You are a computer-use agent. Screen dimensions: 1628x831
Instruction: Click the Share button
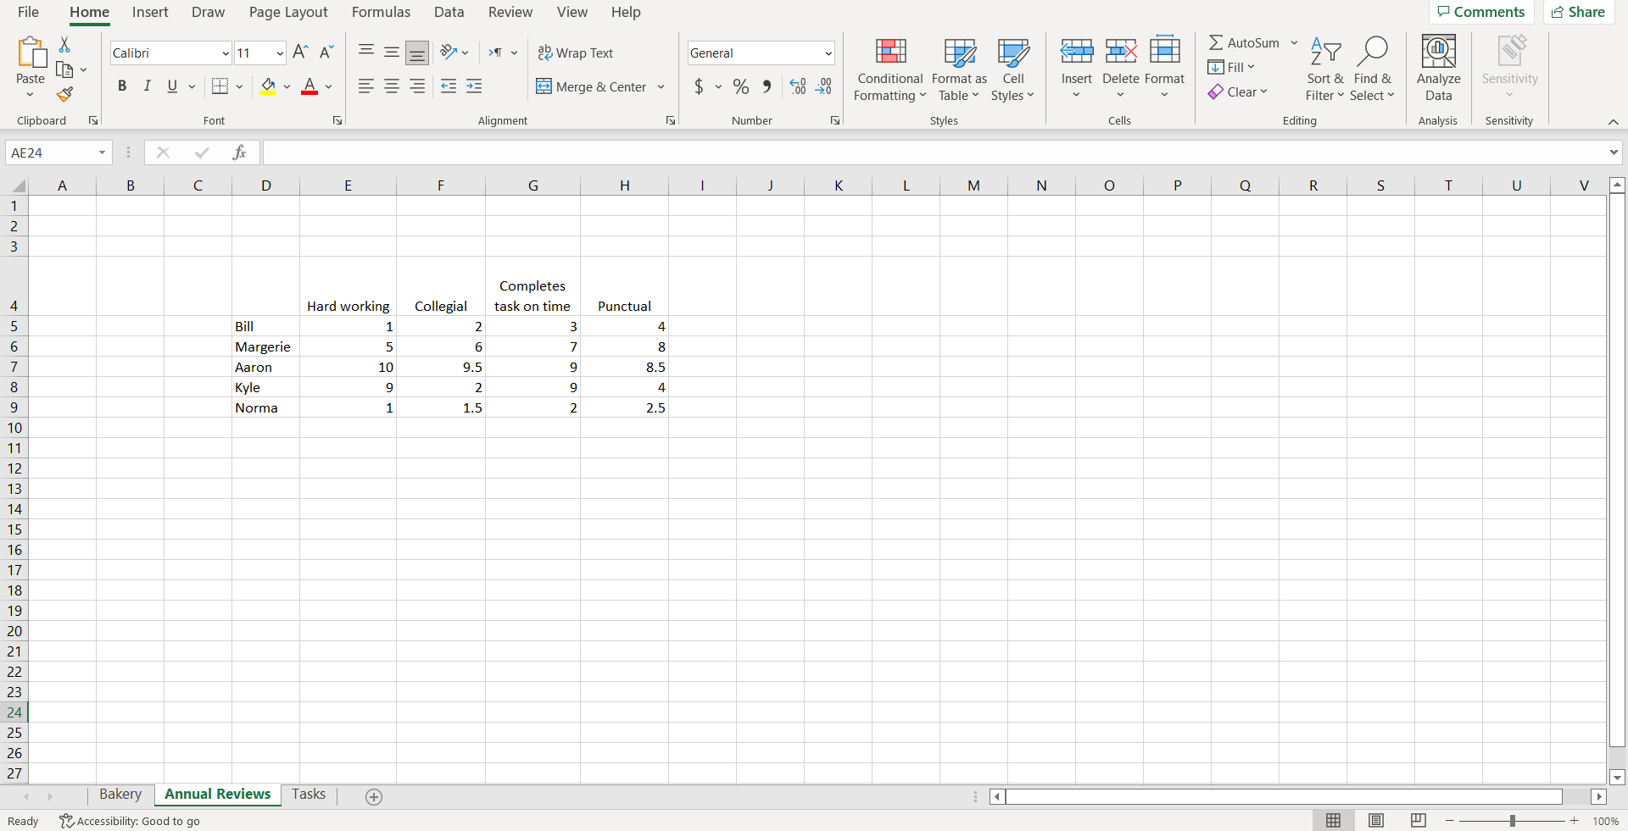pos(1579,12)
